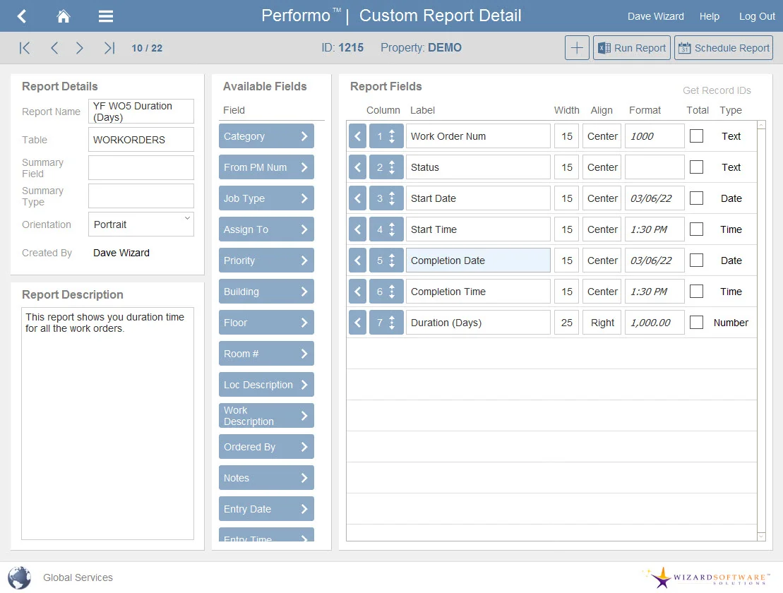Check Total for Start Time row
This screenshot has height=593, width=783.
pos(696,229)
